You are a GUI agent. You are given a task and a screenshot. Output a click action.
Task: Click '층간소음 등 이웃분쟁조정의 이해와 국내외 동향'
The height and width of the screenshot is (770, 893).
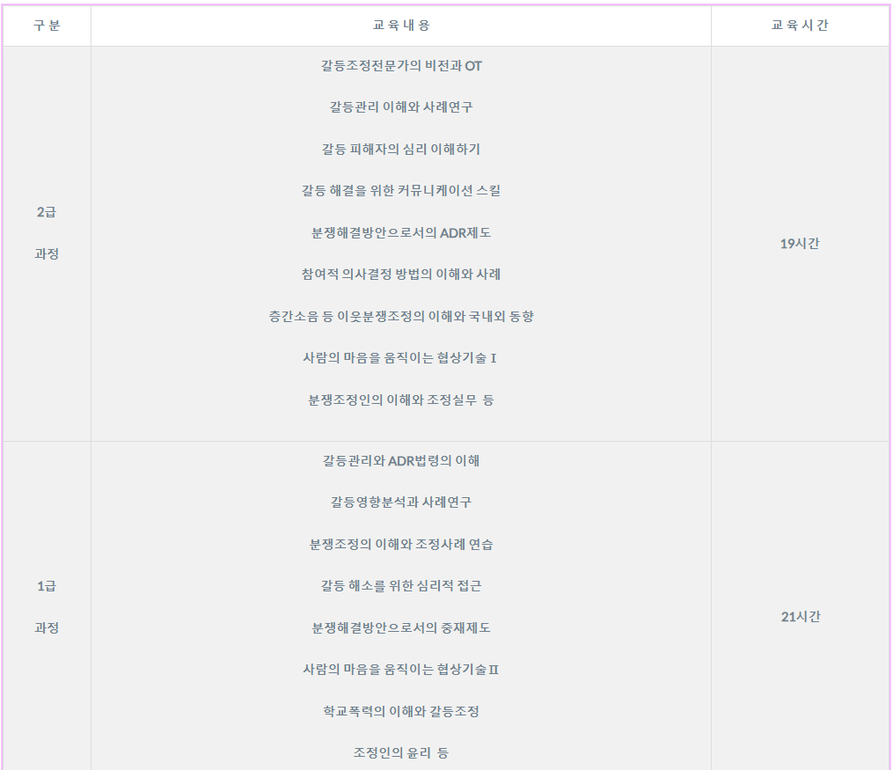tap(401, 316)
